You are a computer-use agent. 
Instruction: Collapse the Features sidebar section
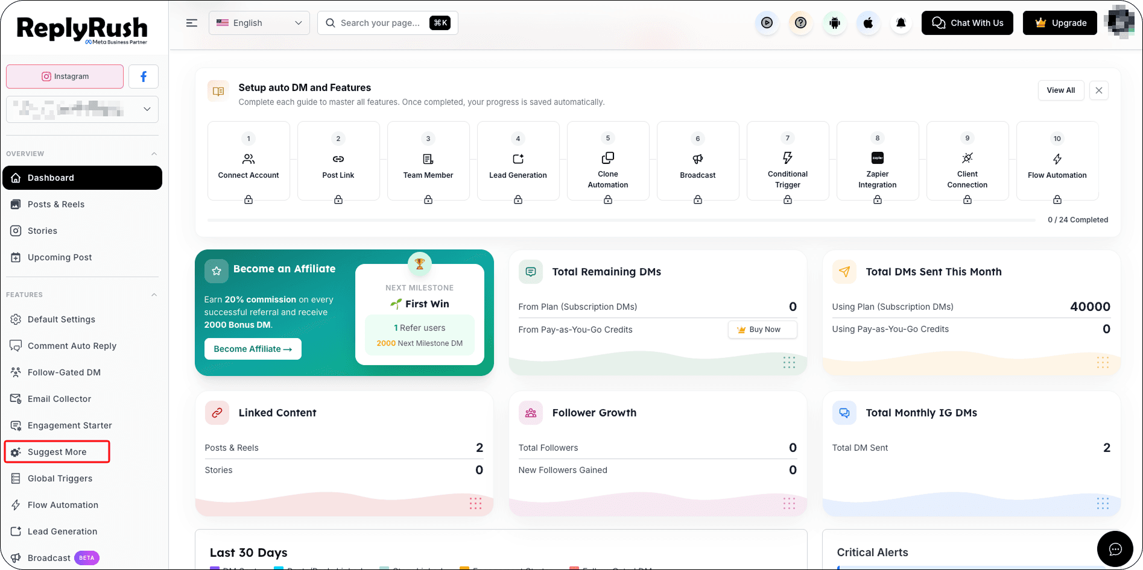coord(154,295)
